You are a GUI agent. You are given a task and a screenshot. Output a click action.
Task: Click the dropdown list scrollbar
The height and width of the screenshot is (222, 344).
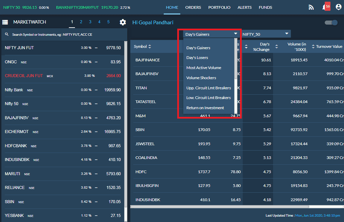(236, 59)
